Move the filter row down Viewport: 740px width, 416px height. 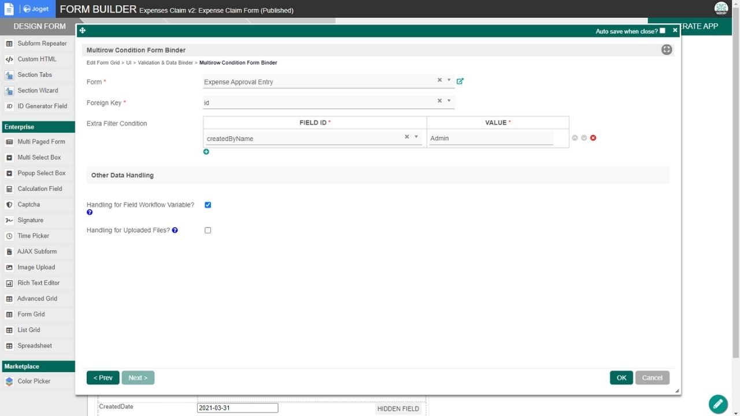click(584, 138)
